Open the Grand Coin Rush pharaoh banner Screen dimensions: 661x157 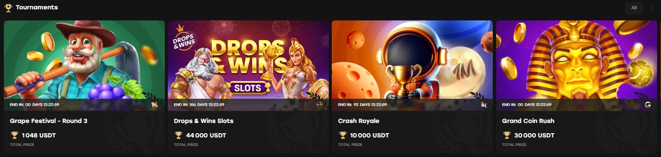[577, 60]
